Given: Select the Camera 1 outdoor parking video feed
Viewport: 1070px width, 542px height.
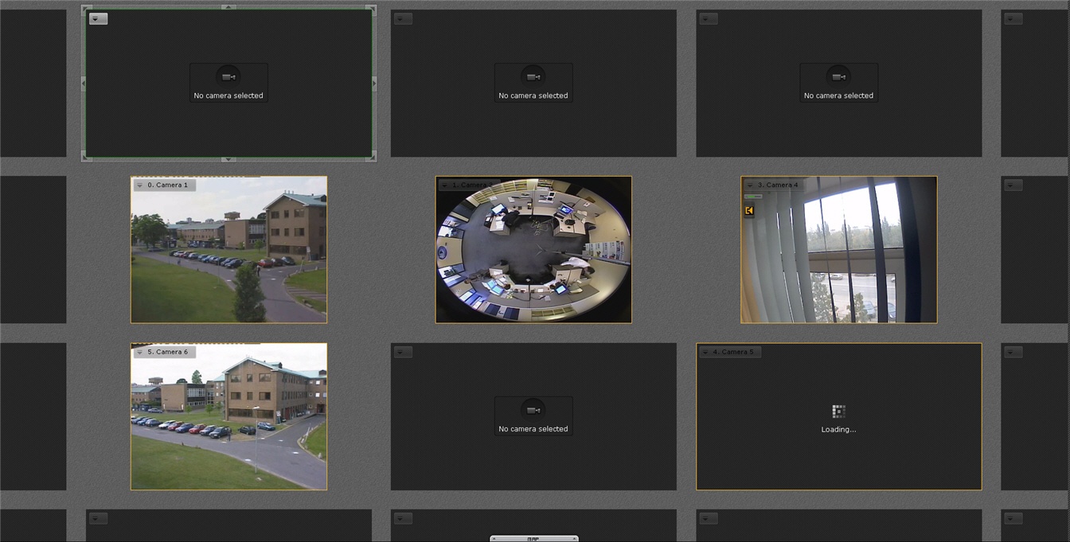Looking at the screenshot, I should point(228,255).
